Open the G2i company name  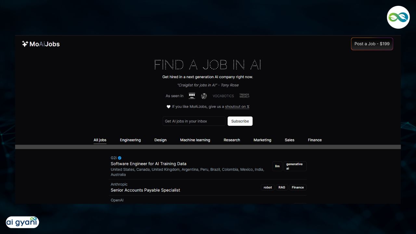pos(113,158)
